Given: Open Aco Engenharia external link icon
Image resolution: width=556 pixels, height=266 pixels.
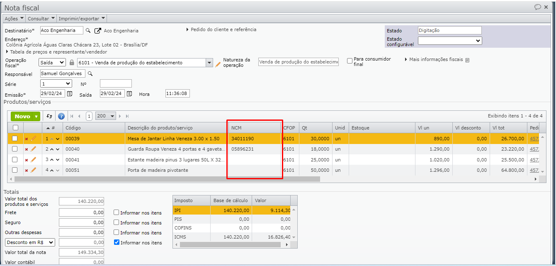Looking at the screenshot, I should point(98,31).
